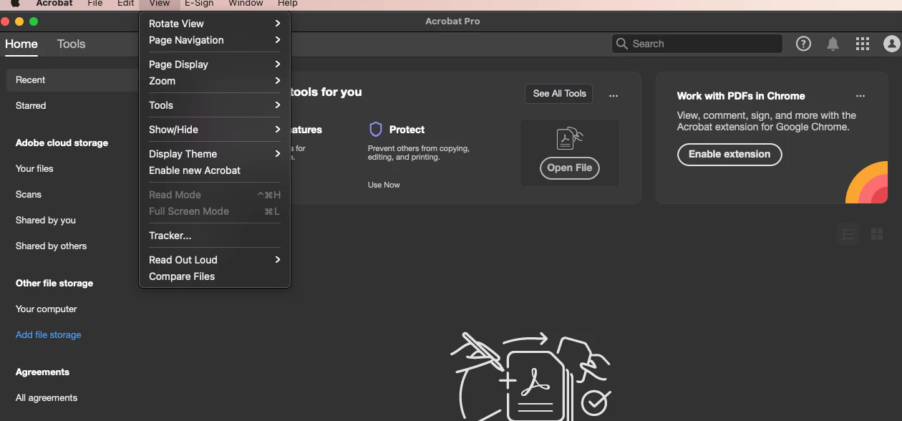This screenshot has width=902, height=421.
Task: Expand the Show/Hide submenu
Action: pos(214,130)
